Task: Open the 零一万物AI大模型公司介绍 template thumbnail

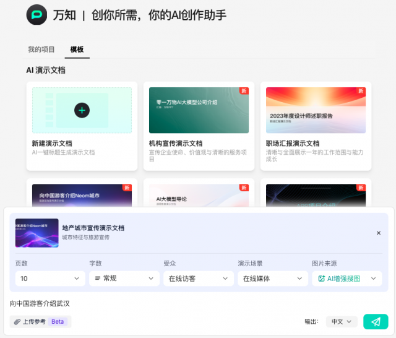Action: pos(199,110)
